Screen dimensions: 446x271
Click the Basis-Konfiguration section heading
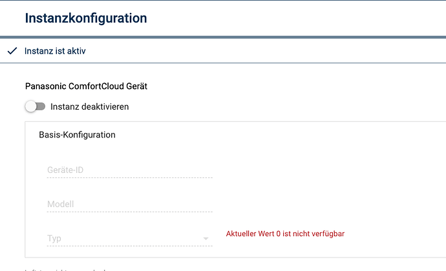pyautogui.click(x=77, y=135)
